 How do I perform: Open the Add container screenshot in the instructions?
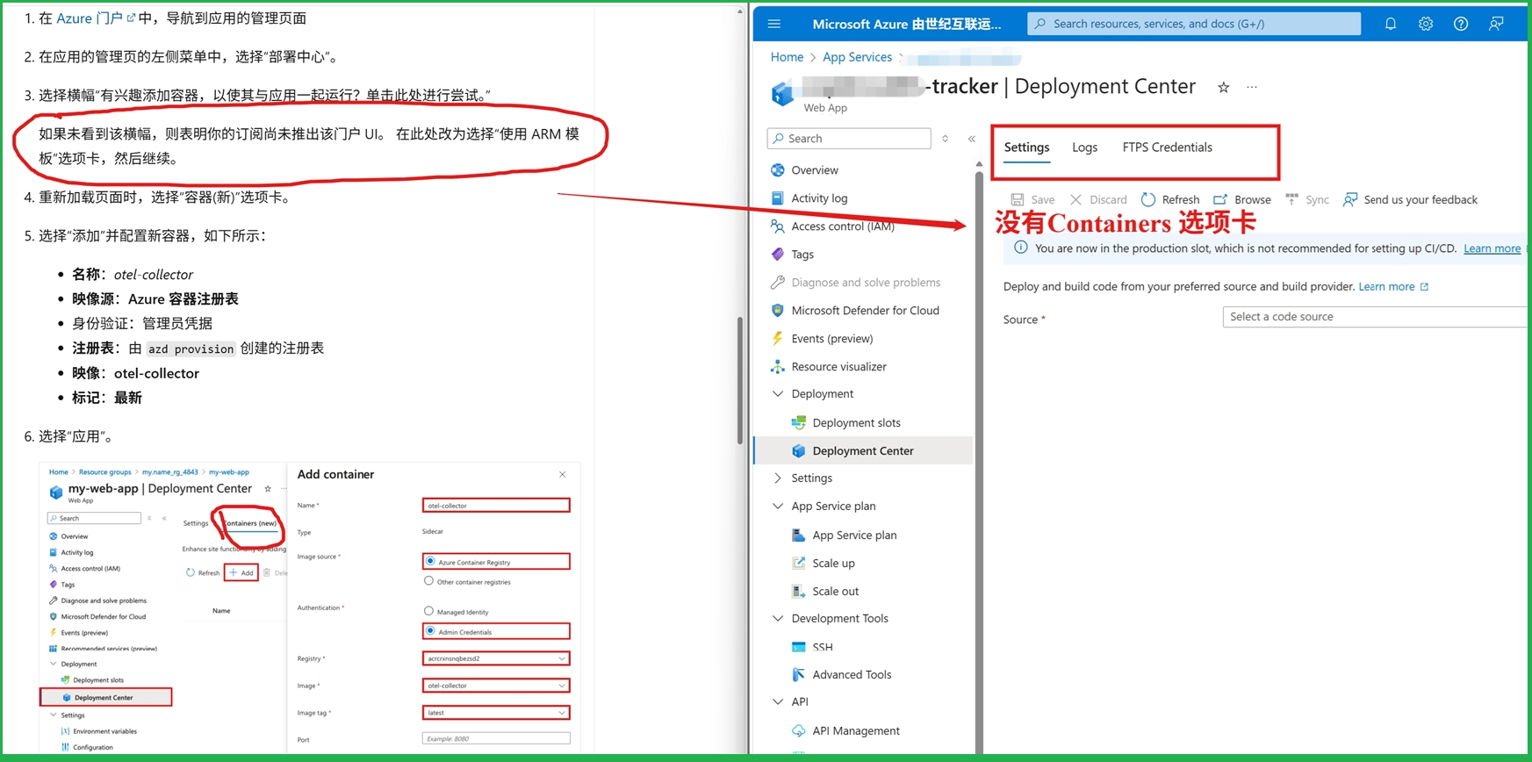pyautogui.click(x=310, y=607)
